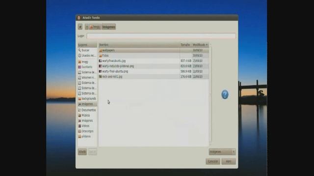The image size is (314, 176).
Task: Select the Fotos folder in the file list
Action: (154, 55)
